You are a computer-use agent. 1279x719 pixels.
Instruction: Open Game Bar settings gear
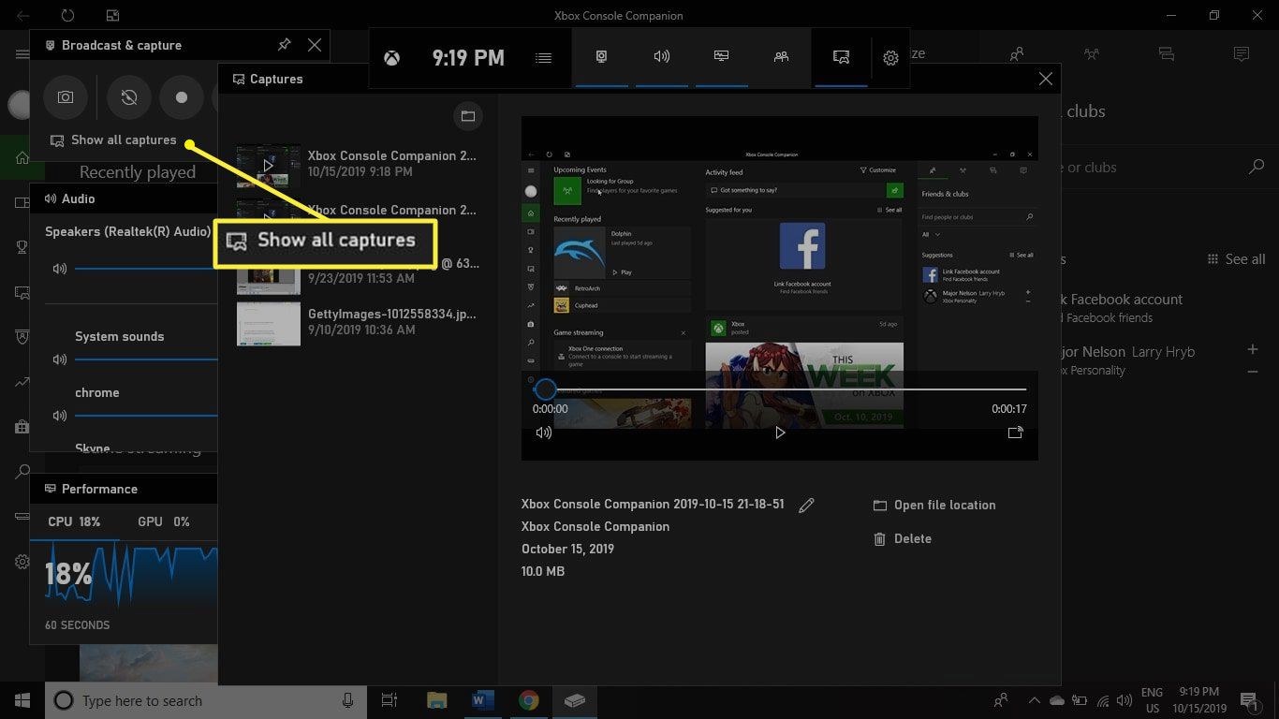[x=890, y=58]
